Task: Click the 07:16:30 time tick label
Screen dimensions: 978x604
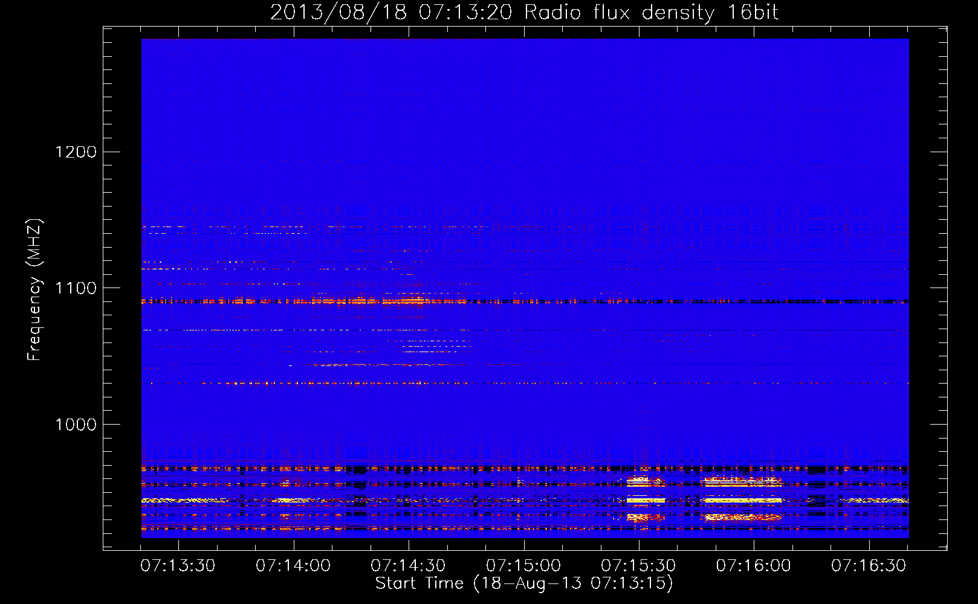Action: click(x=869, y=566)
